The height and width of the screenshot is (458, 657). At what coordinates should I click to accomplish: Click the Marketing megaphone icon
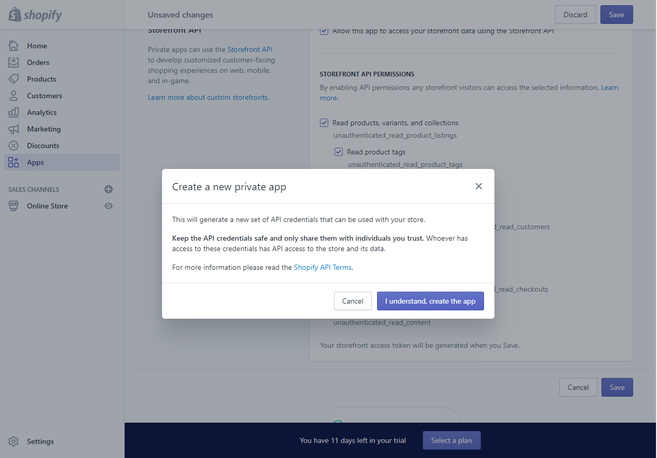click(x=14, y=129)
